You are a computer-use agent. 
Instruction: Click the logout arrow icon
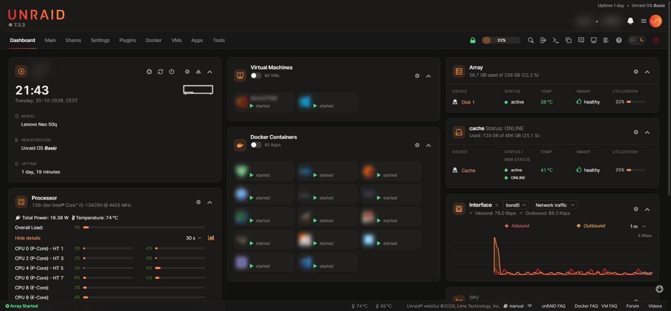point(543,40)
